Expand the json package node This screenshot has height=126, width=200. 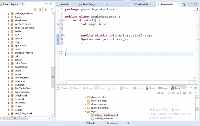click(x=9, y=35)
